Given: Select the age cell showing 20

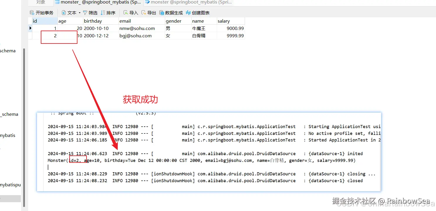Looking at the screenshot, I should 70,29.
